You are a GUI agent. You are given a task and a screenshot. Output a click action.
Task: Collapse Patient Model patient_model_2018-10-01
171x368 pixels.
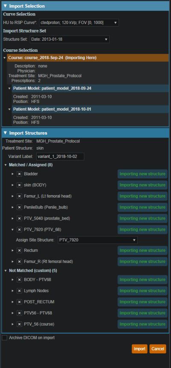coord(9,109)
